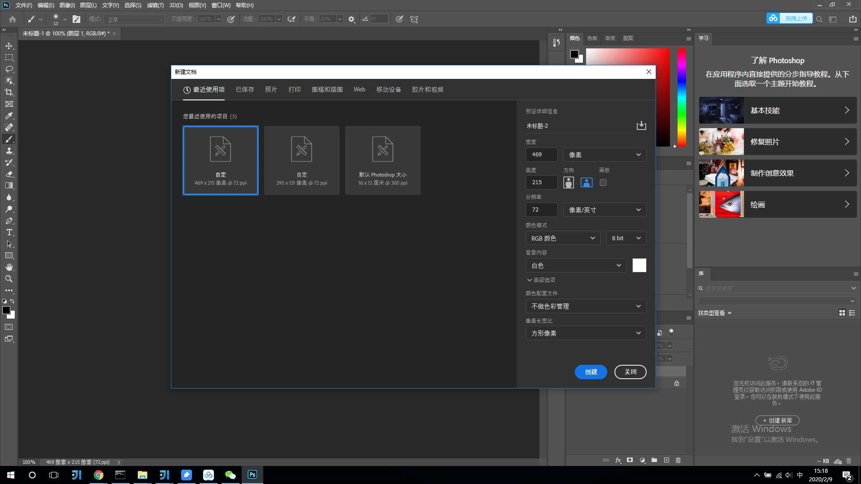Click the delete layer trash icon
Image resolution: width=861 pixels, height=484 pixels.
(x=678, y=460)
